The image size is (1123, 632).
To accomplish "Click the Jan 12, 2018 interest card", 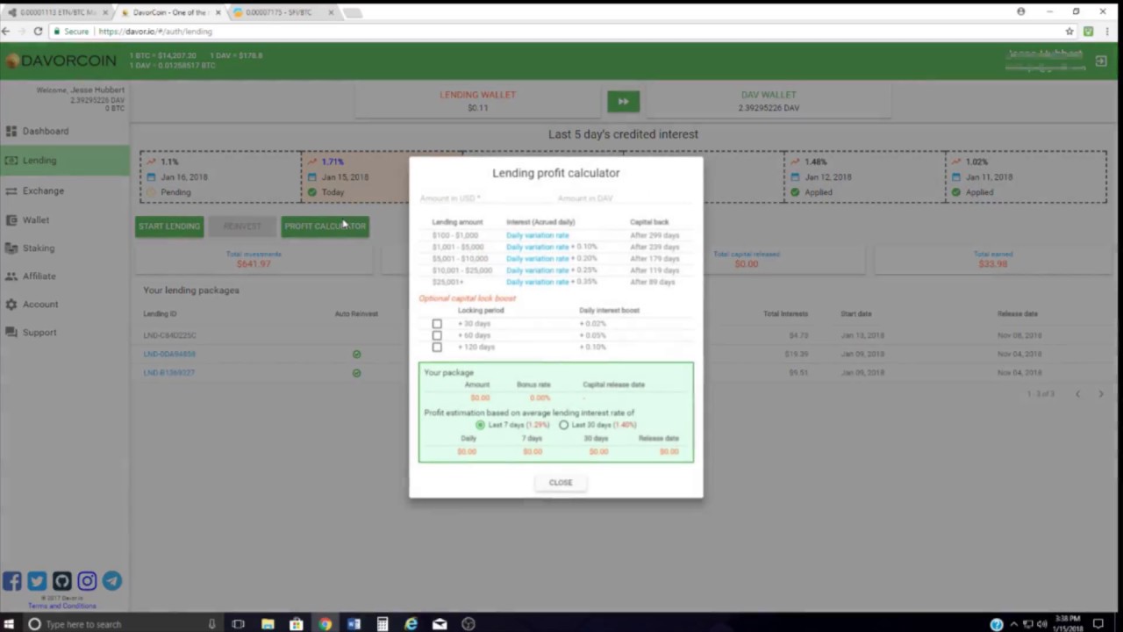I will point(864,177).
